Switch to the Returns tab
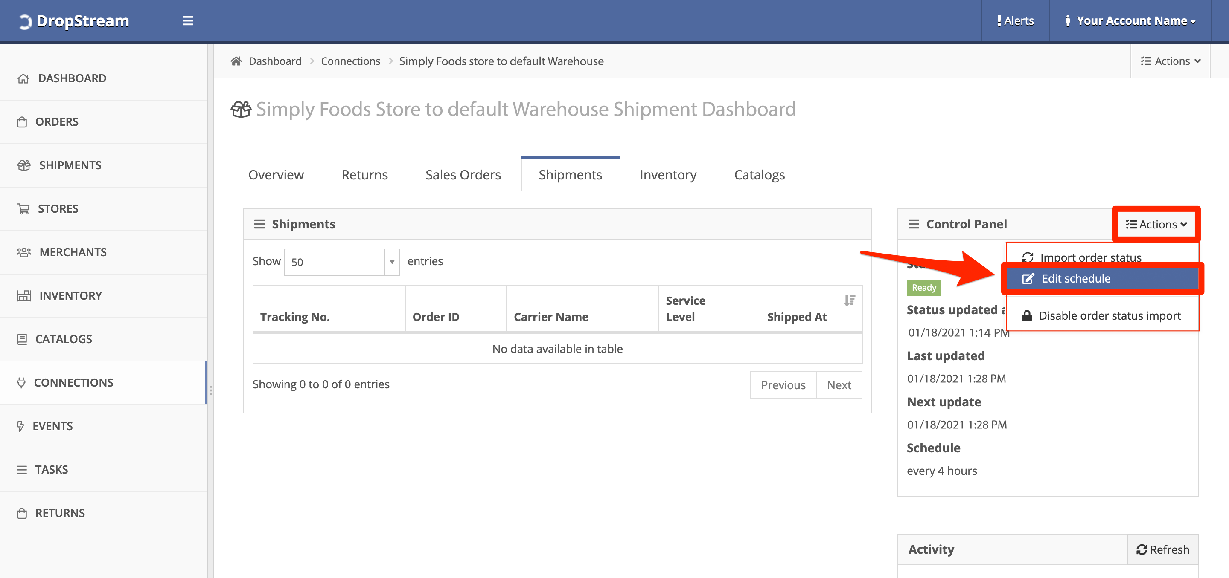Screen dimensions: 1229x578 click(x=364, y=175)
